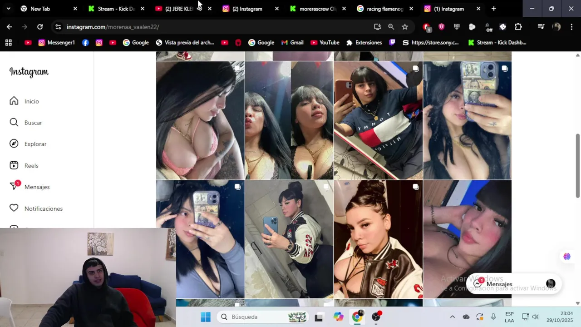The width and height of the screenshot is (581, 327).
Task: Open post with Tommy Hilfiger shirt
Action: (378, 120)
